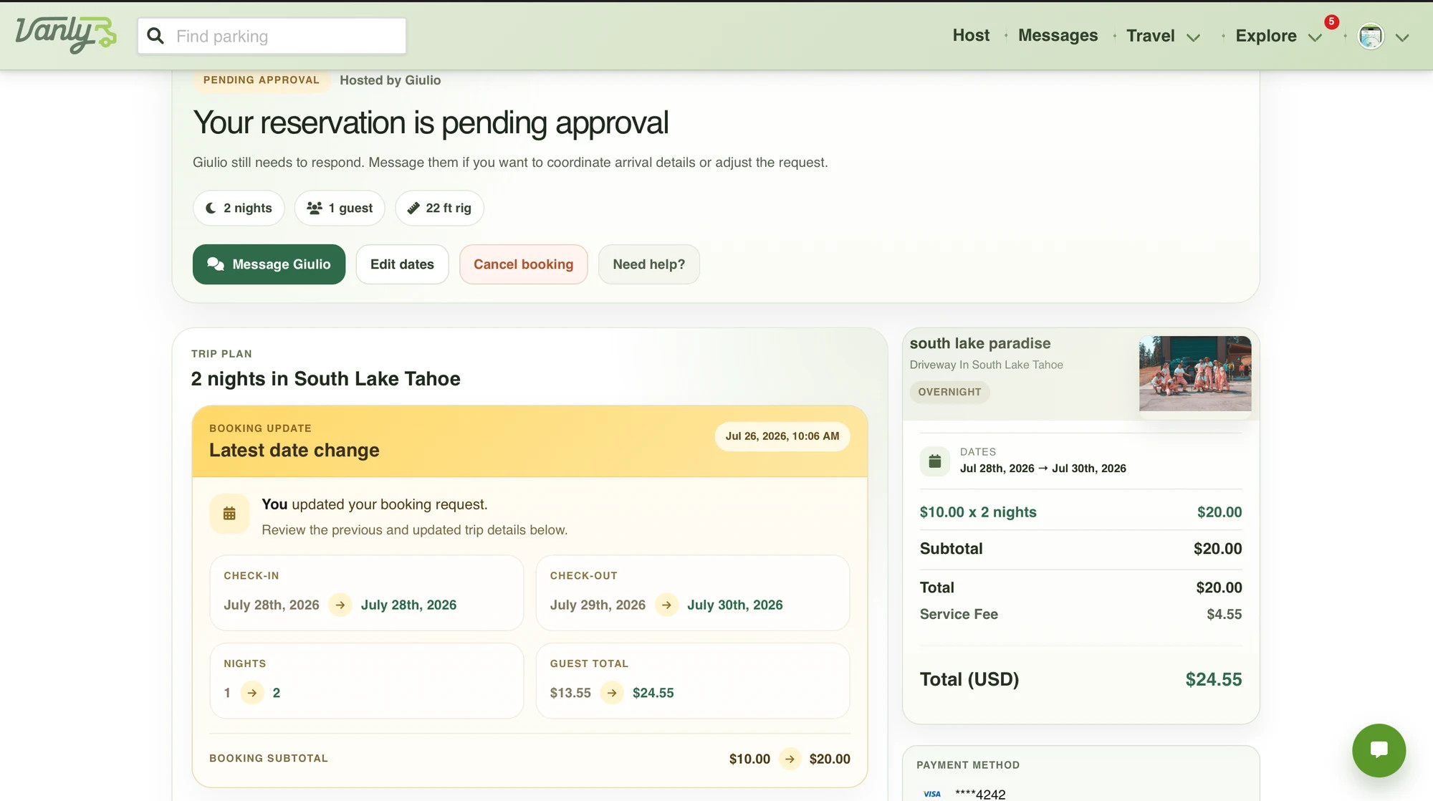The height and width of the screenshot is (801, 1433).
Task: Click the 2 nights in South Lake Tahoe heading
Action: (x=326, y=378)
